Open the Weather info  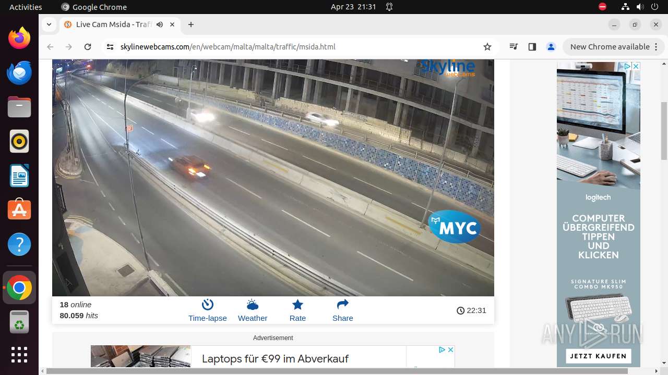253,310
